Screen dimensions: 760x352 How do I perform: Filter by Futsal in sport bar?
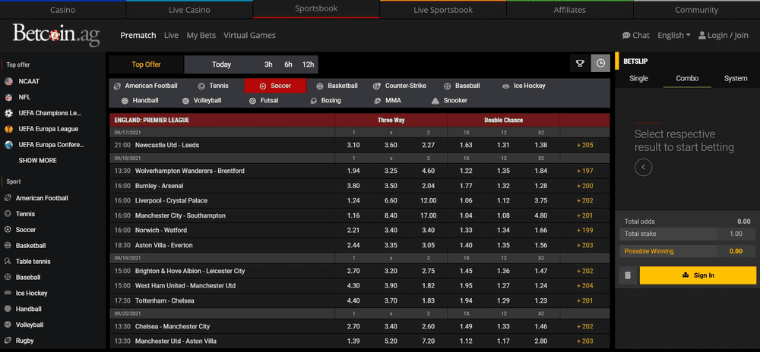click(264, 101)
